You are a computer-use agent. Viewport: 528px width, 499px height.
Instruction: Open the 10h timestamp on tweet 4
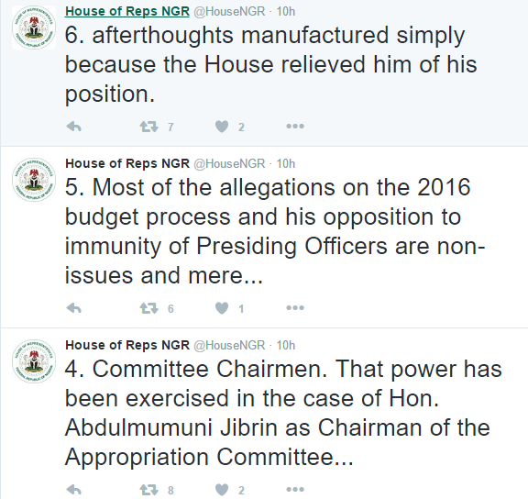(x=286, y=346)
